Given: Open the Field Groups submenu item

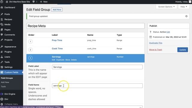Looking at the screenshot, I should (7, 78).
